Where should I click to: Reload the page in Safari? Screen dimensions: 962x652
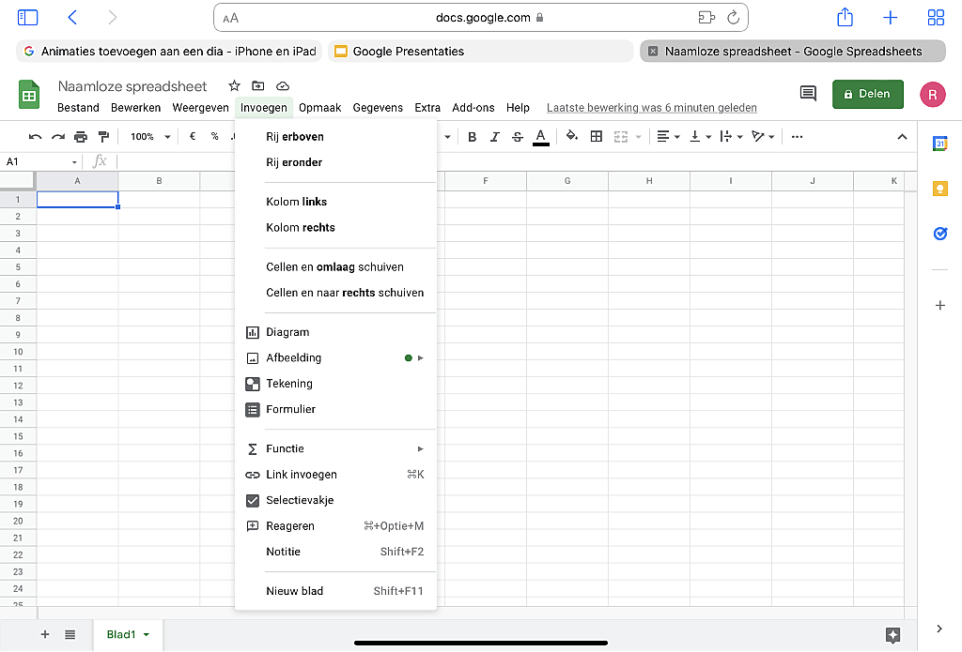tap(733, 18)
